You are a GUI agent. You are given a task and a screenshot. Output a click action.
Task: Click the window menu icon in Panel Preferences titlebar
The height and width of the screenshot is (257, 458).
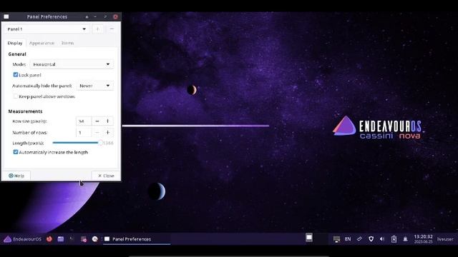[6, 16]
